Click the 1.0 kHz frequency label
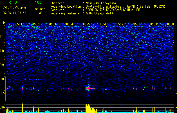Viewport: 177px width, 113px height. coord(3,51)
